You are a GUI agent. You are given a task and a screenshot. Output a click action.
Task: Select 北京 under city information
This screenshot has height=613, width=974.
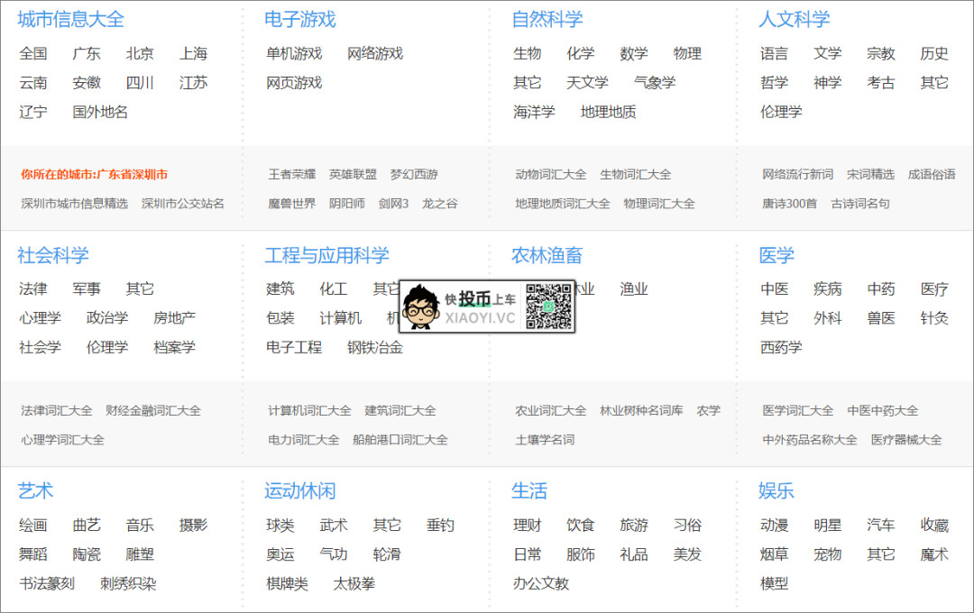tap(140, 53)
